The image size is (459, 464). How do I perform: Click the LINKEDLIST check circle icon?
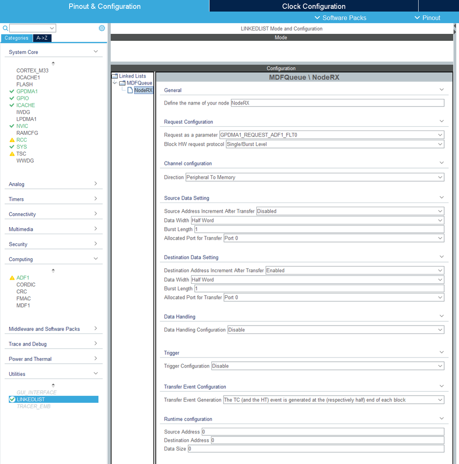pos(12,399)
